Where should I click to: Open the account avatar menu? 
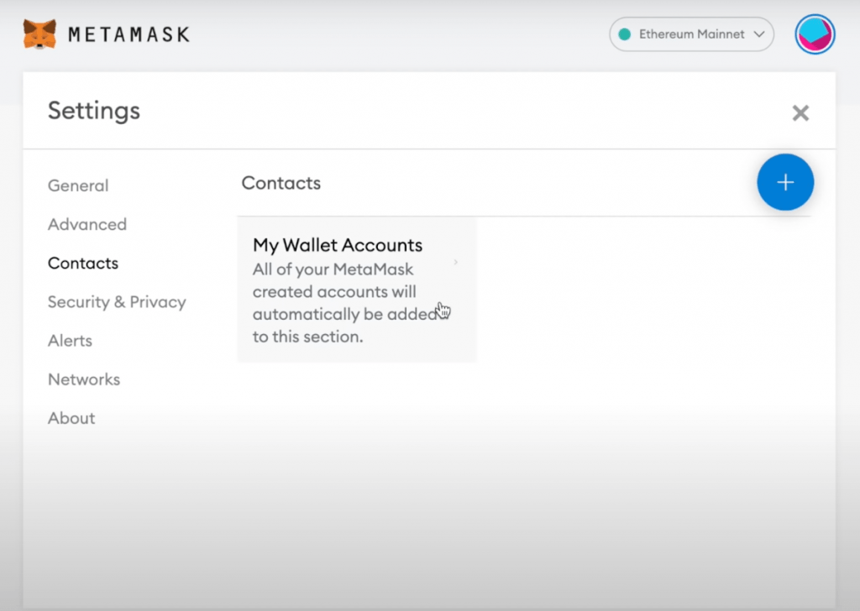[815, 34]
